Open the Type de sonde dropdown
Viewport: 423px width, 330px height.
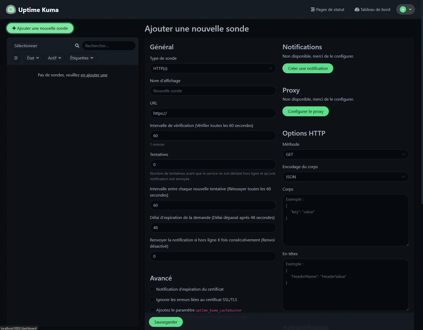point(213,68)
